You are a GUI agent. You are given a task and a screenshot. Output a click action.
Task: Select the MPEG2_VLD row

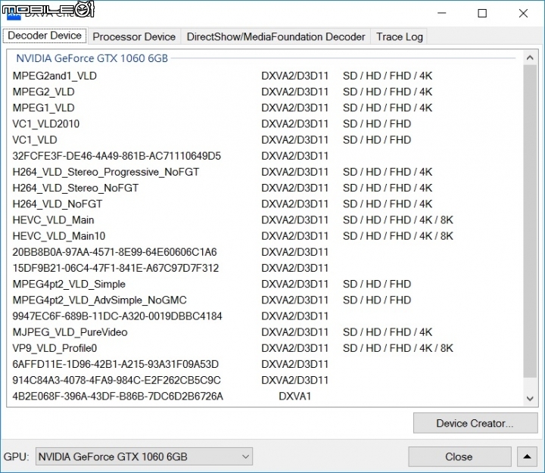coord(264,92)
